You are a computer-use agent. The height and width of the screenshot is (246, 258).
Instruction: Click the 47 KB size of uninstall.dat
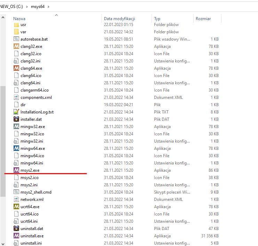pyautogui.click(x=213, y=229)
